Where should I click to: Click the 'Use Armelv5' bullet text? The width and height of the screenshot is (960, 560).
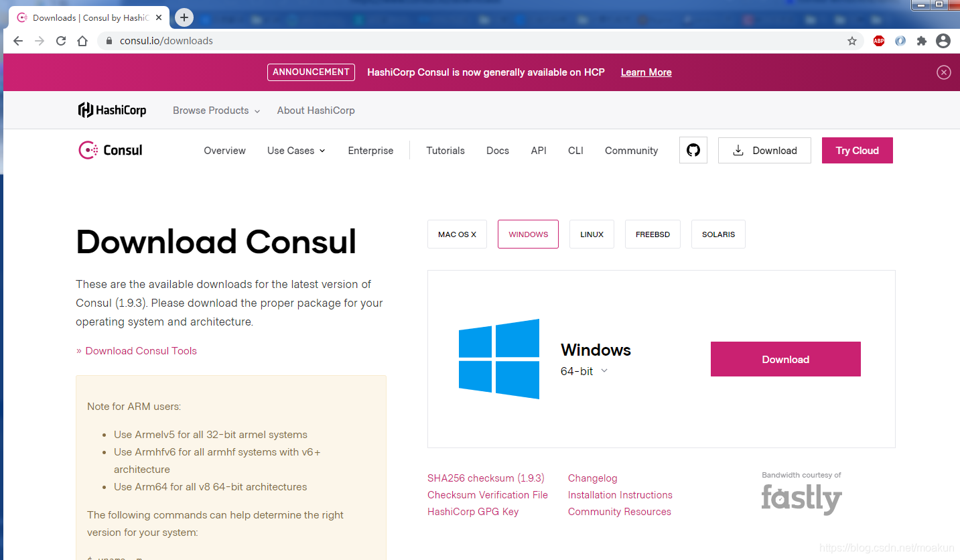210,435
